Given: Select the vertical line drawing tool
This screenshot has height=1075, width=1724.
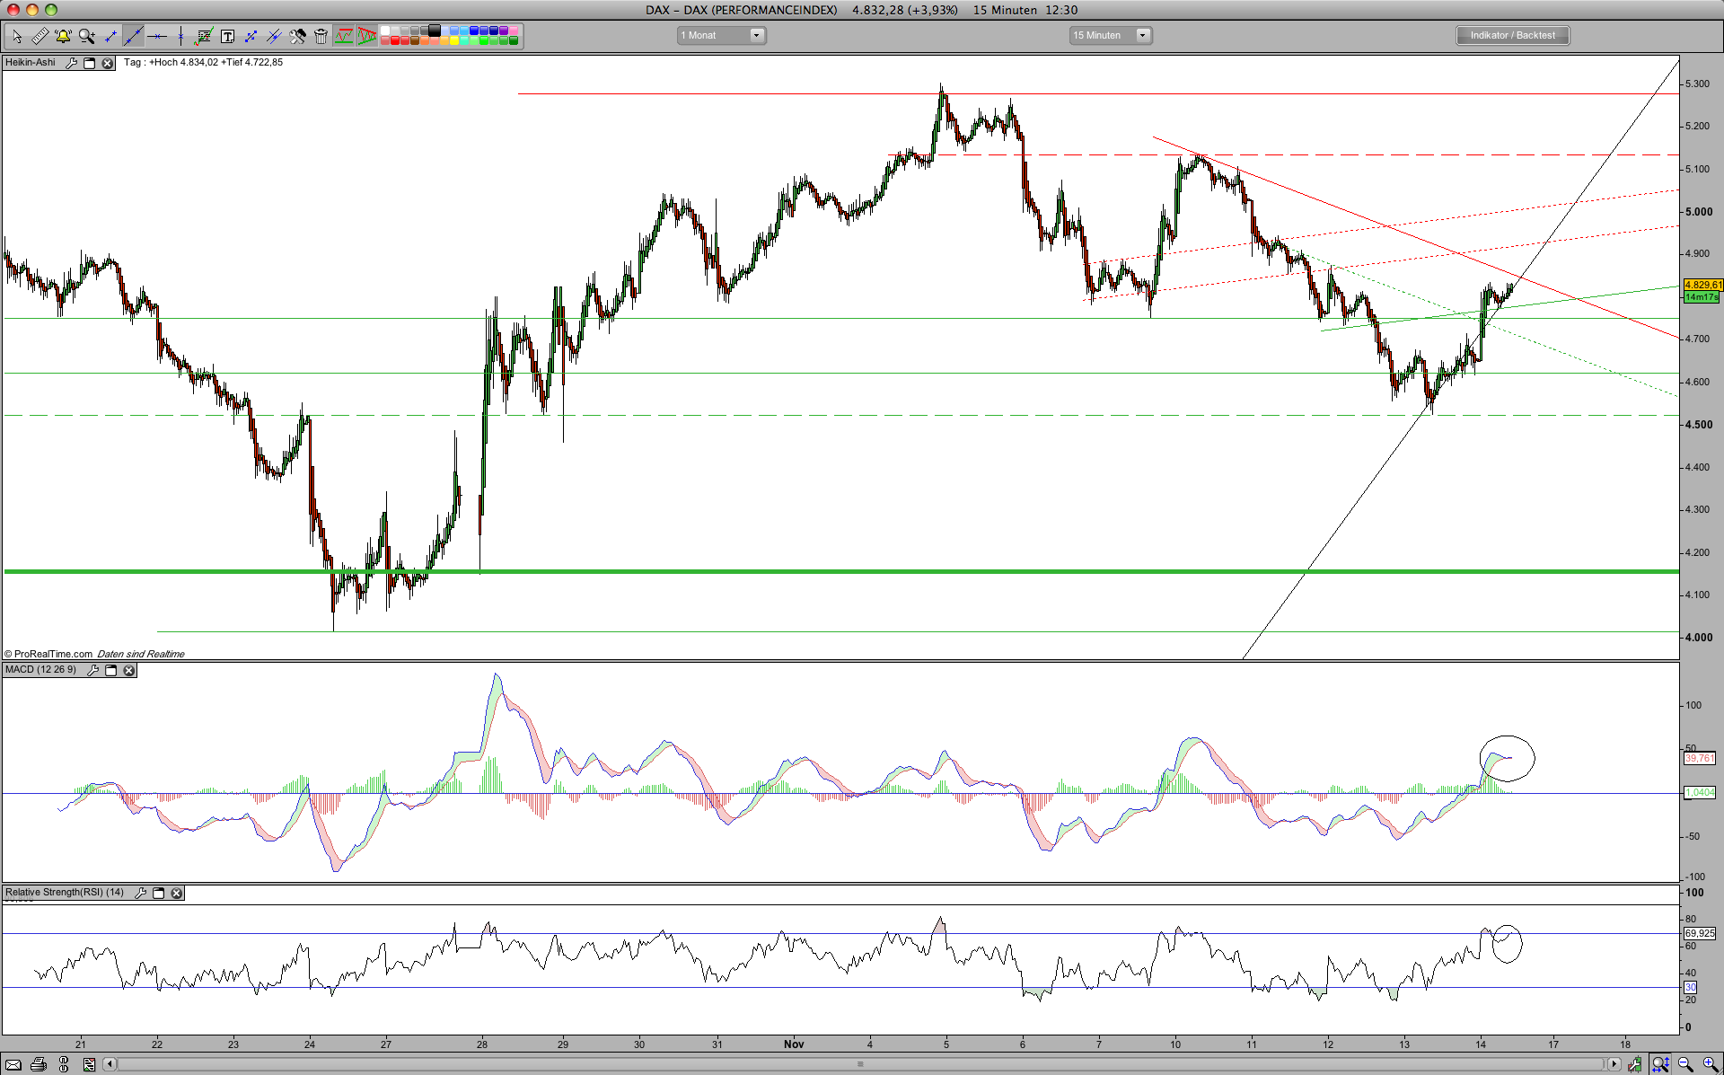Looking at the screenshot, I should [x=180, y=36].
